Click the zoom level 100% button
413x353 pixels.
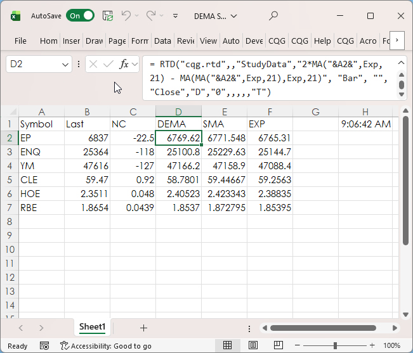tap(391, 346)
